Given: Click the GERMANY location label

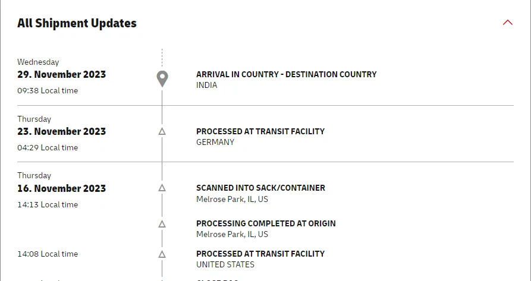Looking at the screenshot, I should pos(215,142).
